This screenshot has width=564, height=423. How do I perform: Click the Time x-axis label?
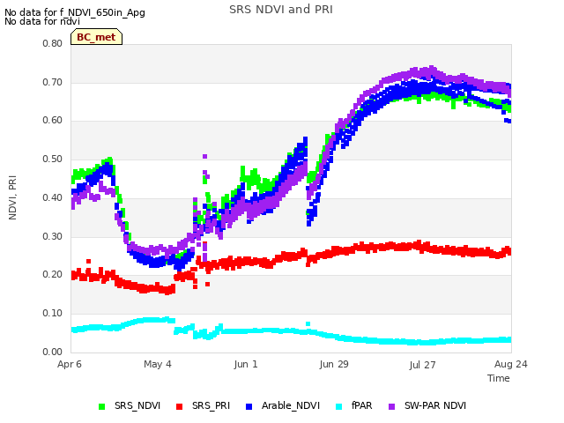[x=499, y=378]
